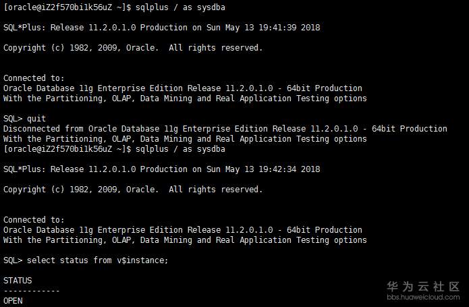
Task: Click the "quit" command text
Action: (x=36, y=119)
